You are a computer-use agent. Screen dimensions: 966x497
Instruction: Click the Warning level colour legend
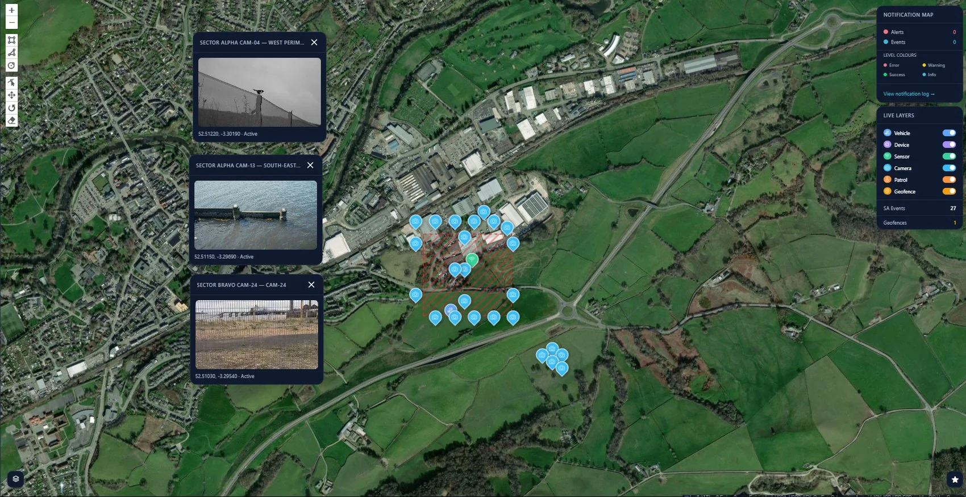click(x=934, y=65)
